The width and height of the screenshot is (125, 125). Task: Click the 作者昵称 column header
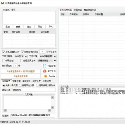73,14
